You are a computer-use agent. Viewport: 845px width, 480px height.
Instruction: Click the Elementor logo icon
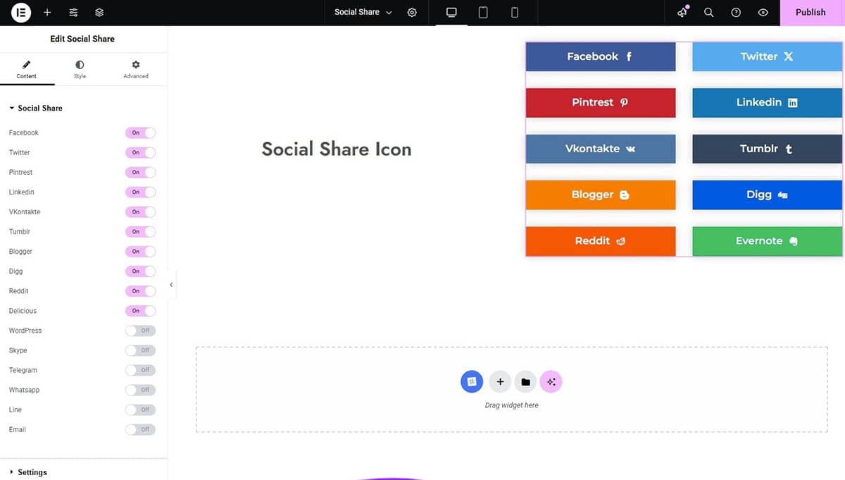[x=21, y=12]
